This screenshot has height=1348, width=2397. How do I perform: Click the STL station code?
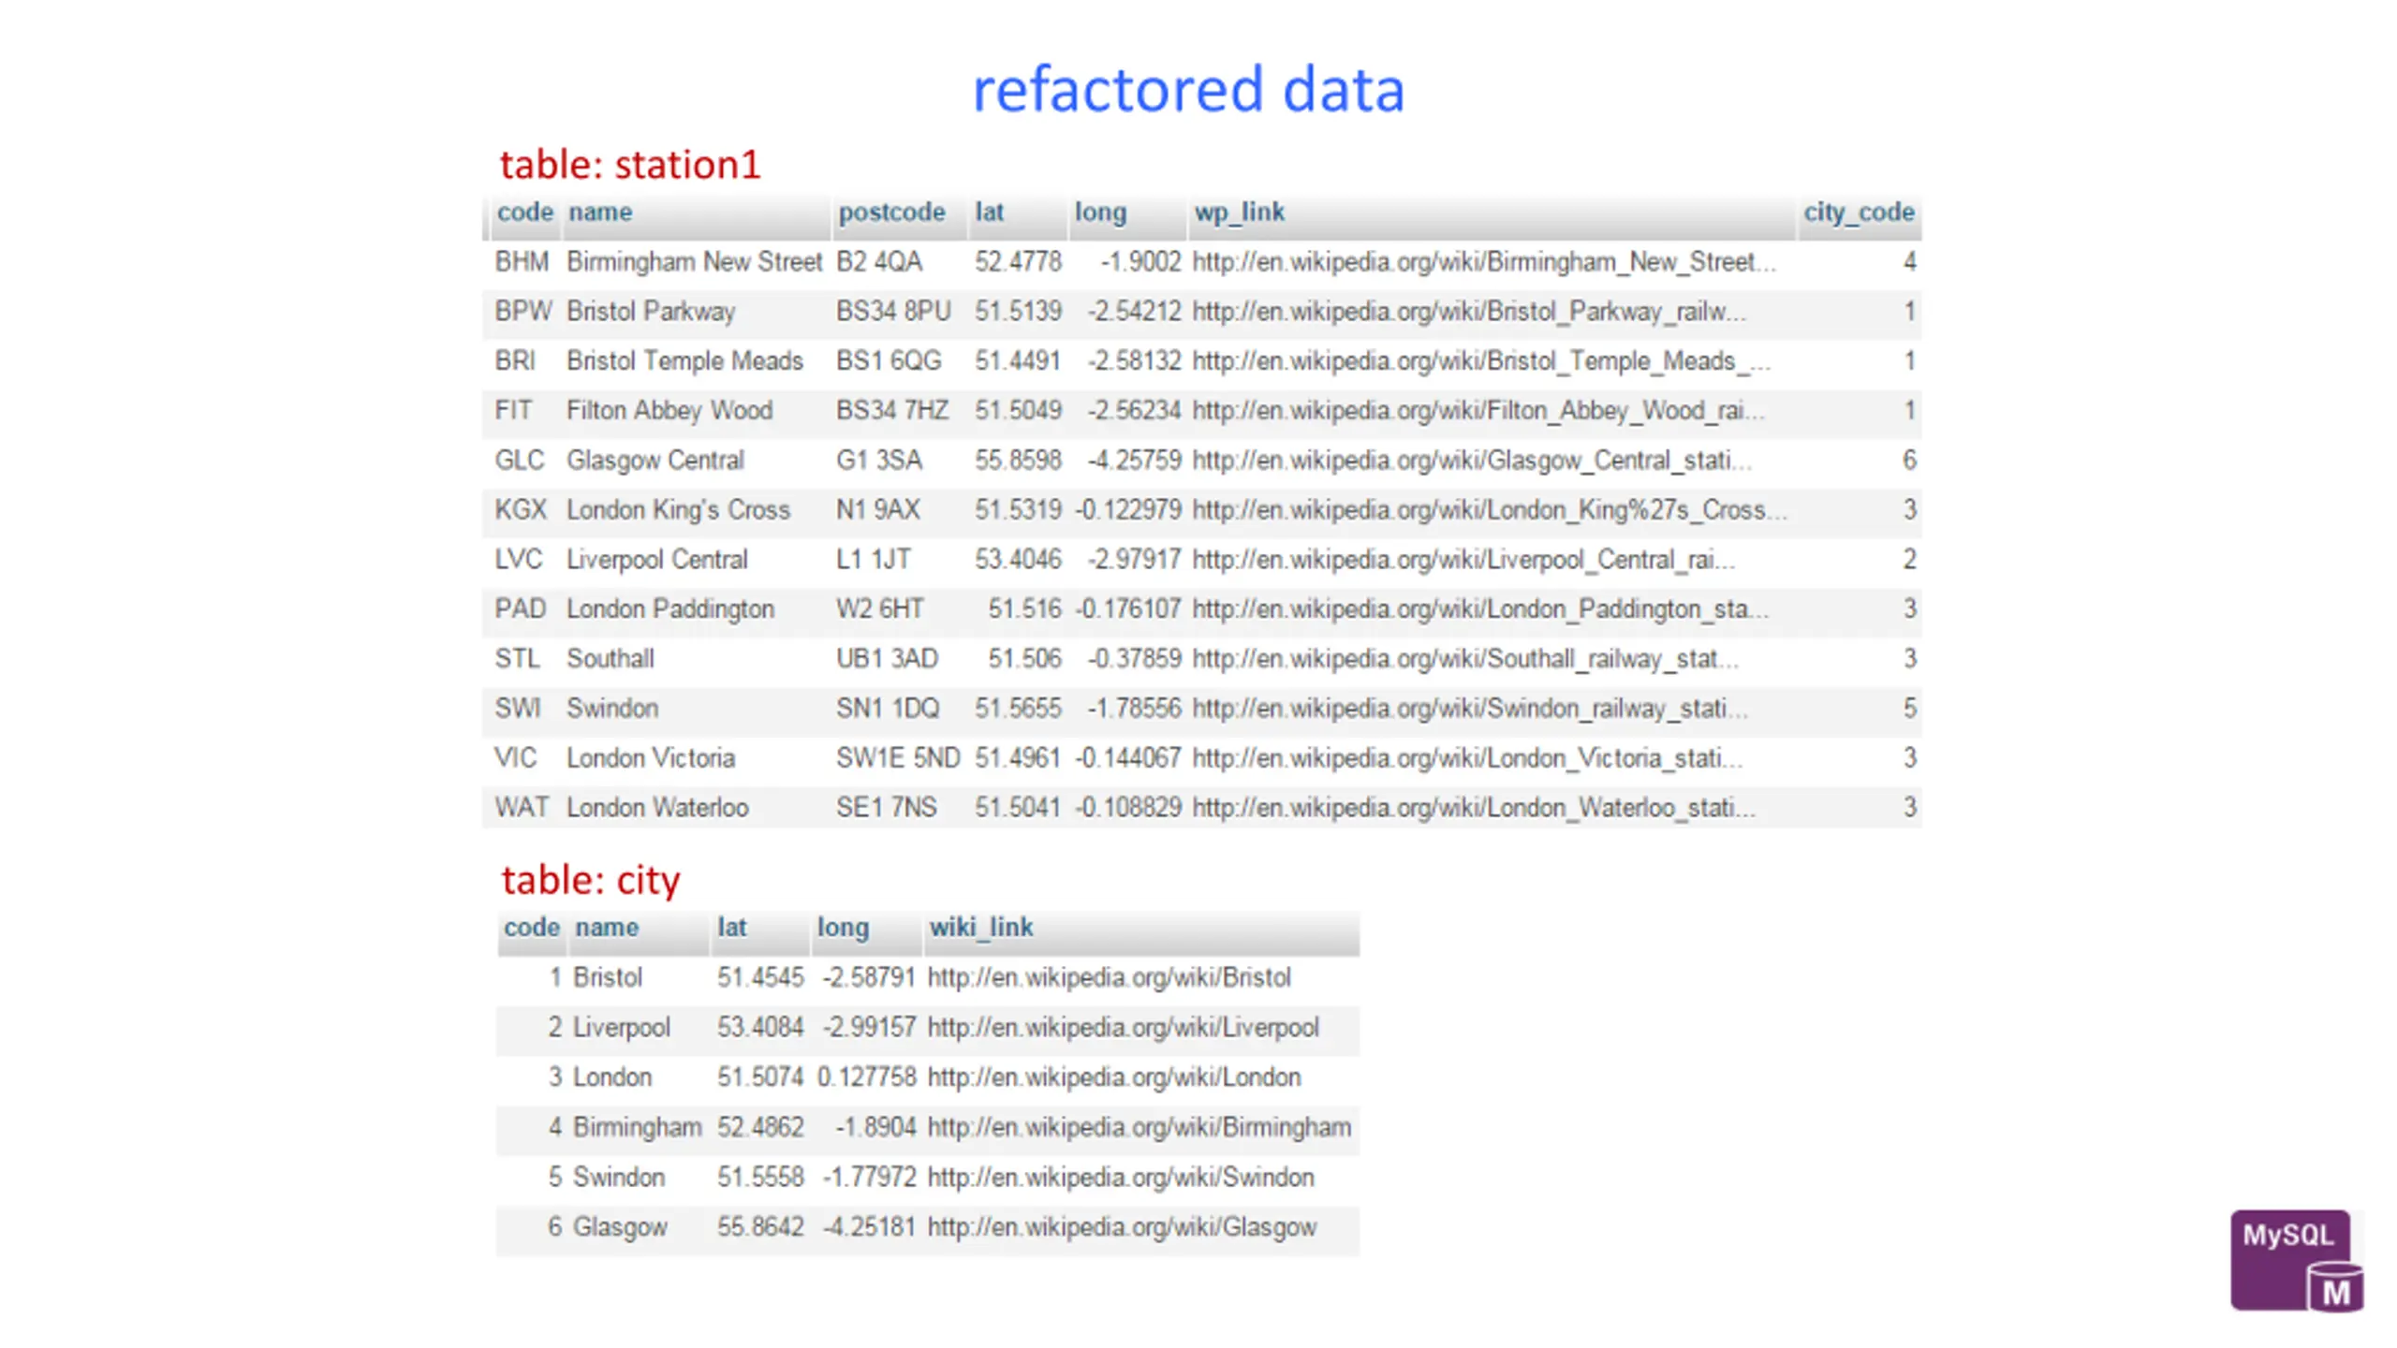(517, 658)
